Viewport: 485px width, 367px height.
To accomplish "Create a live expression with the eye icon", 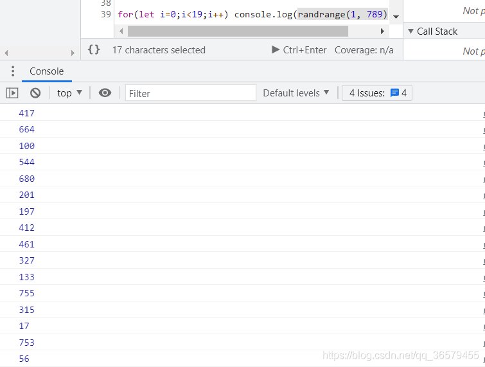I will 105,93.
